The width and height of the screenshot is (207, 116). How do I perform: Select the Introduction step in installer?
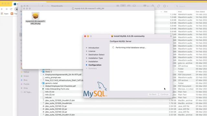coord(94,48)
